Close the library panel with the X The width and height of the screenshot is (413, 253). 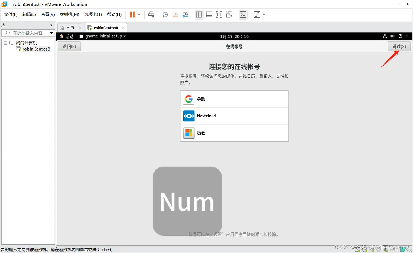[51, 25]
